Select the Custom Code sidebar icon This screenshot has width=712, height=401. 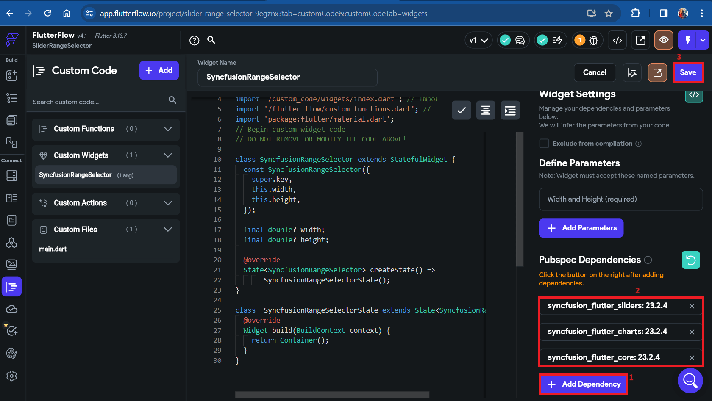click(12, 287)
